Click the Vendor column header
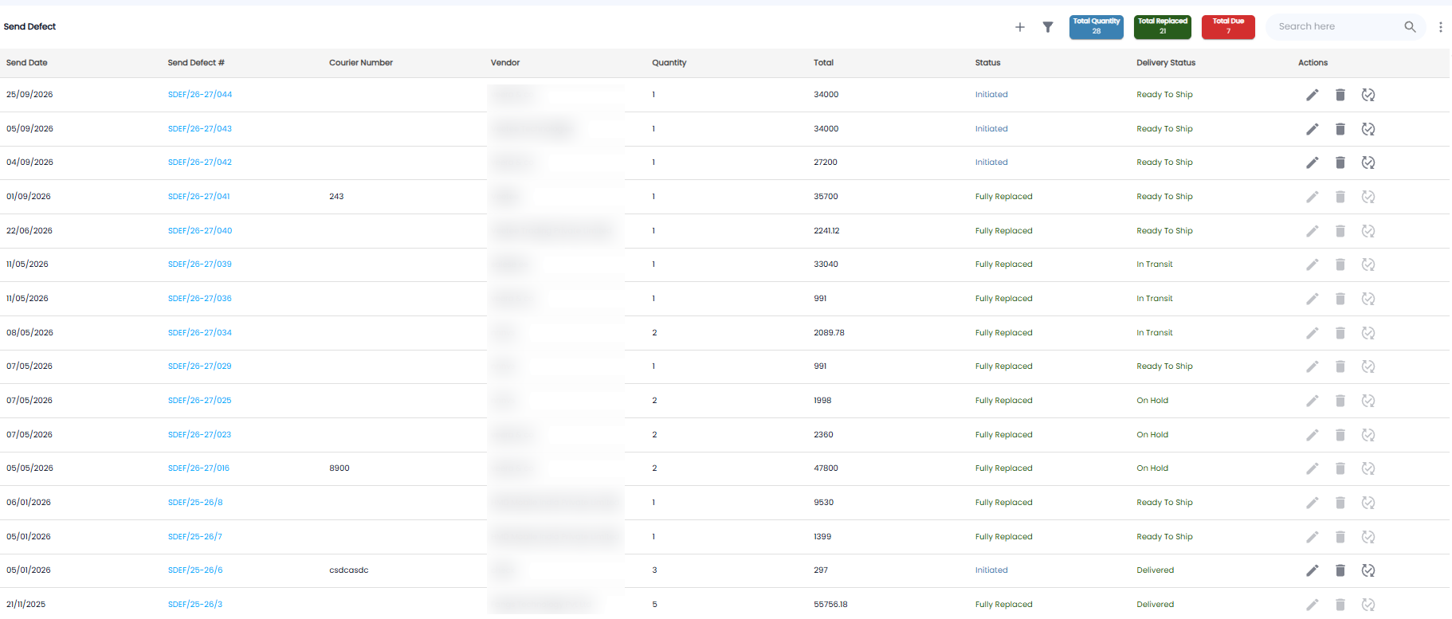 point(505,63)
